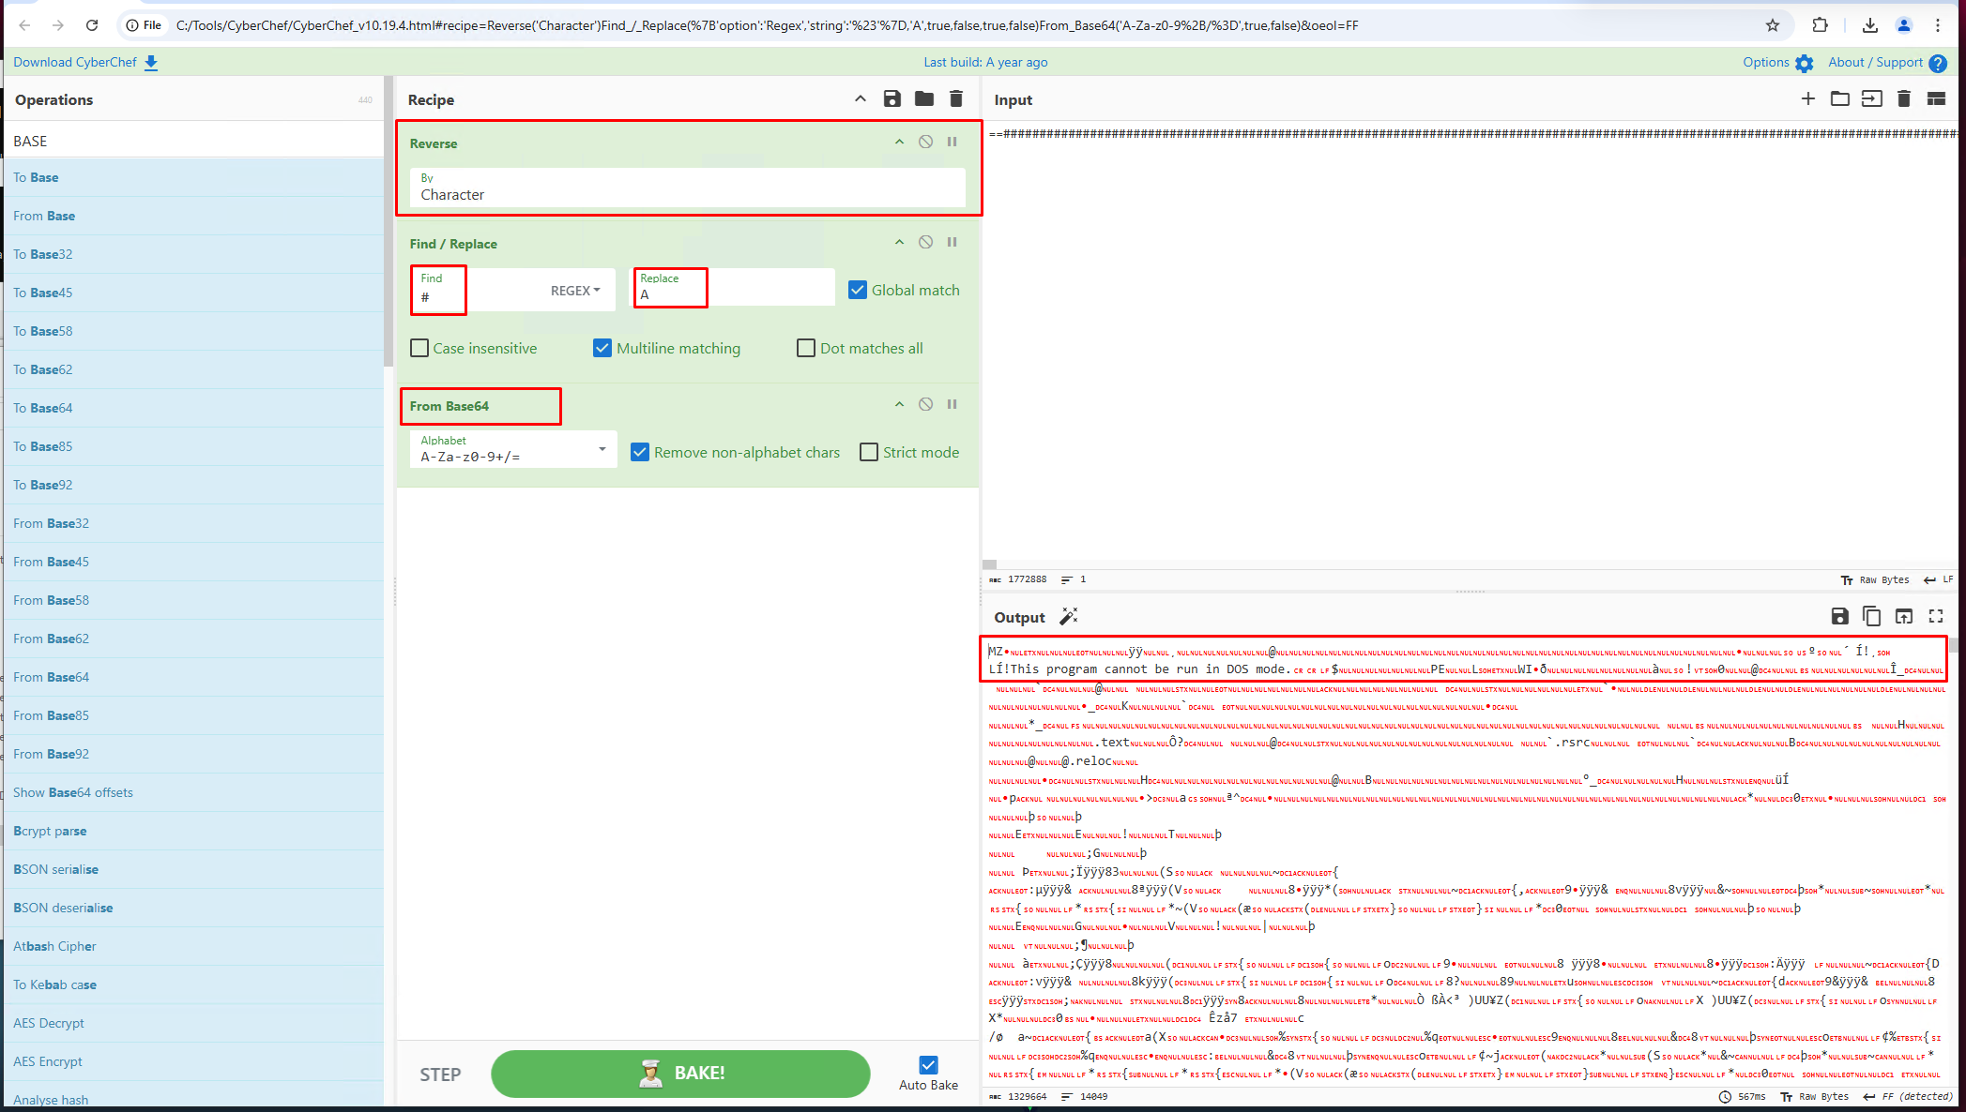Go back in browser history
The height and width of the screenshot is (1112, 1966).
click(x=25, y=25)
